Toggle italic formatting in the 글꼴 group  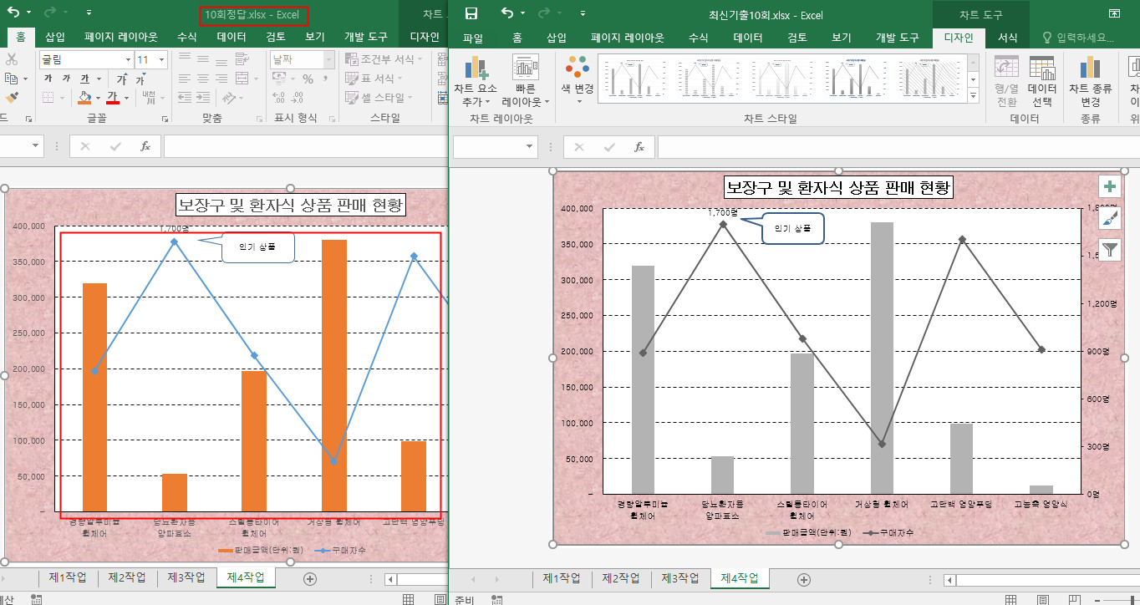pyautogui.click(x=66, y=79)
